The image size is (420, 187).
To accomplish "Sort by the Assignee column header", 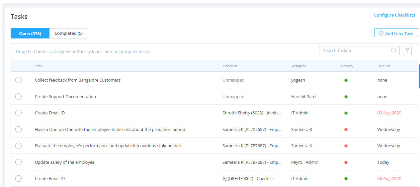I will click(299, 66).
